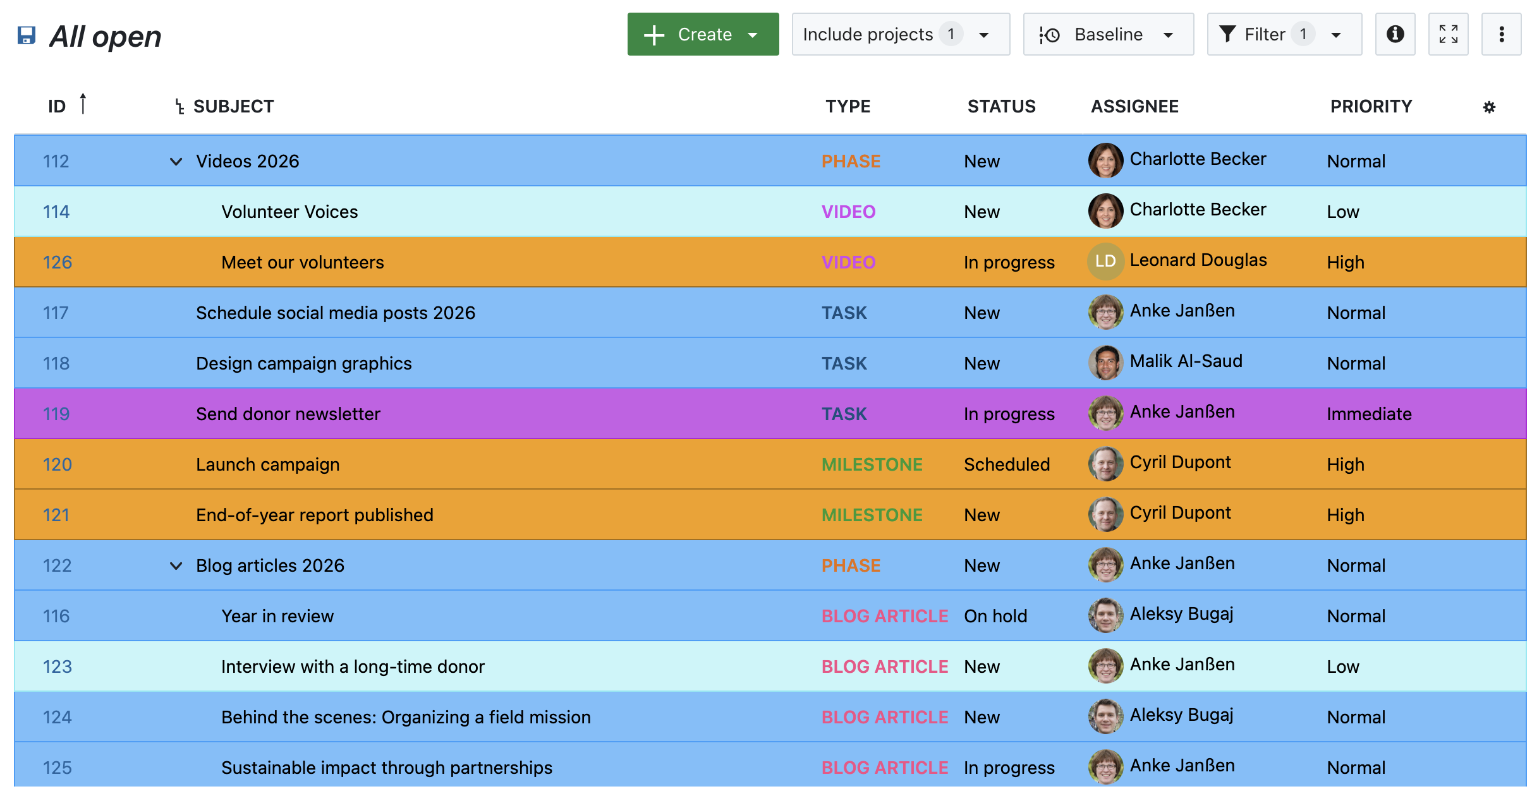This screenshot has width=1532, height=796.
Task: Open the Create button's dropdown arrow
Action: click(x=753, y=35)
